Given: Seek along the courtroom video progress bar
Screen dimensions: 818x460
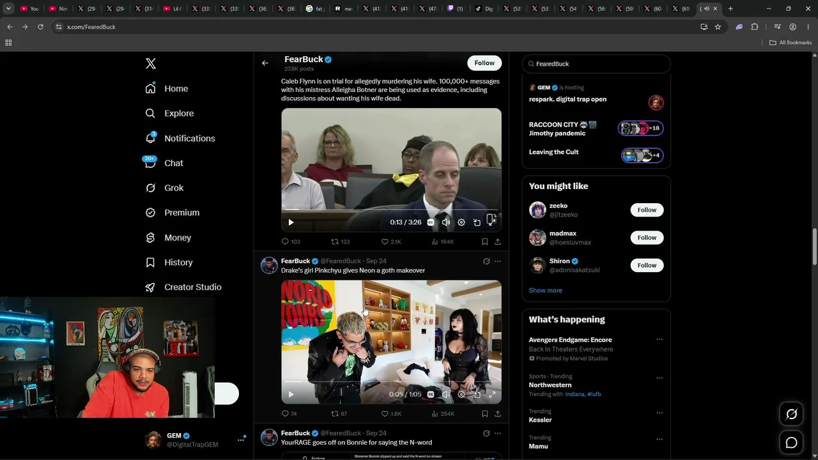Looking at the screenshot, I should [x=391, y=210].
